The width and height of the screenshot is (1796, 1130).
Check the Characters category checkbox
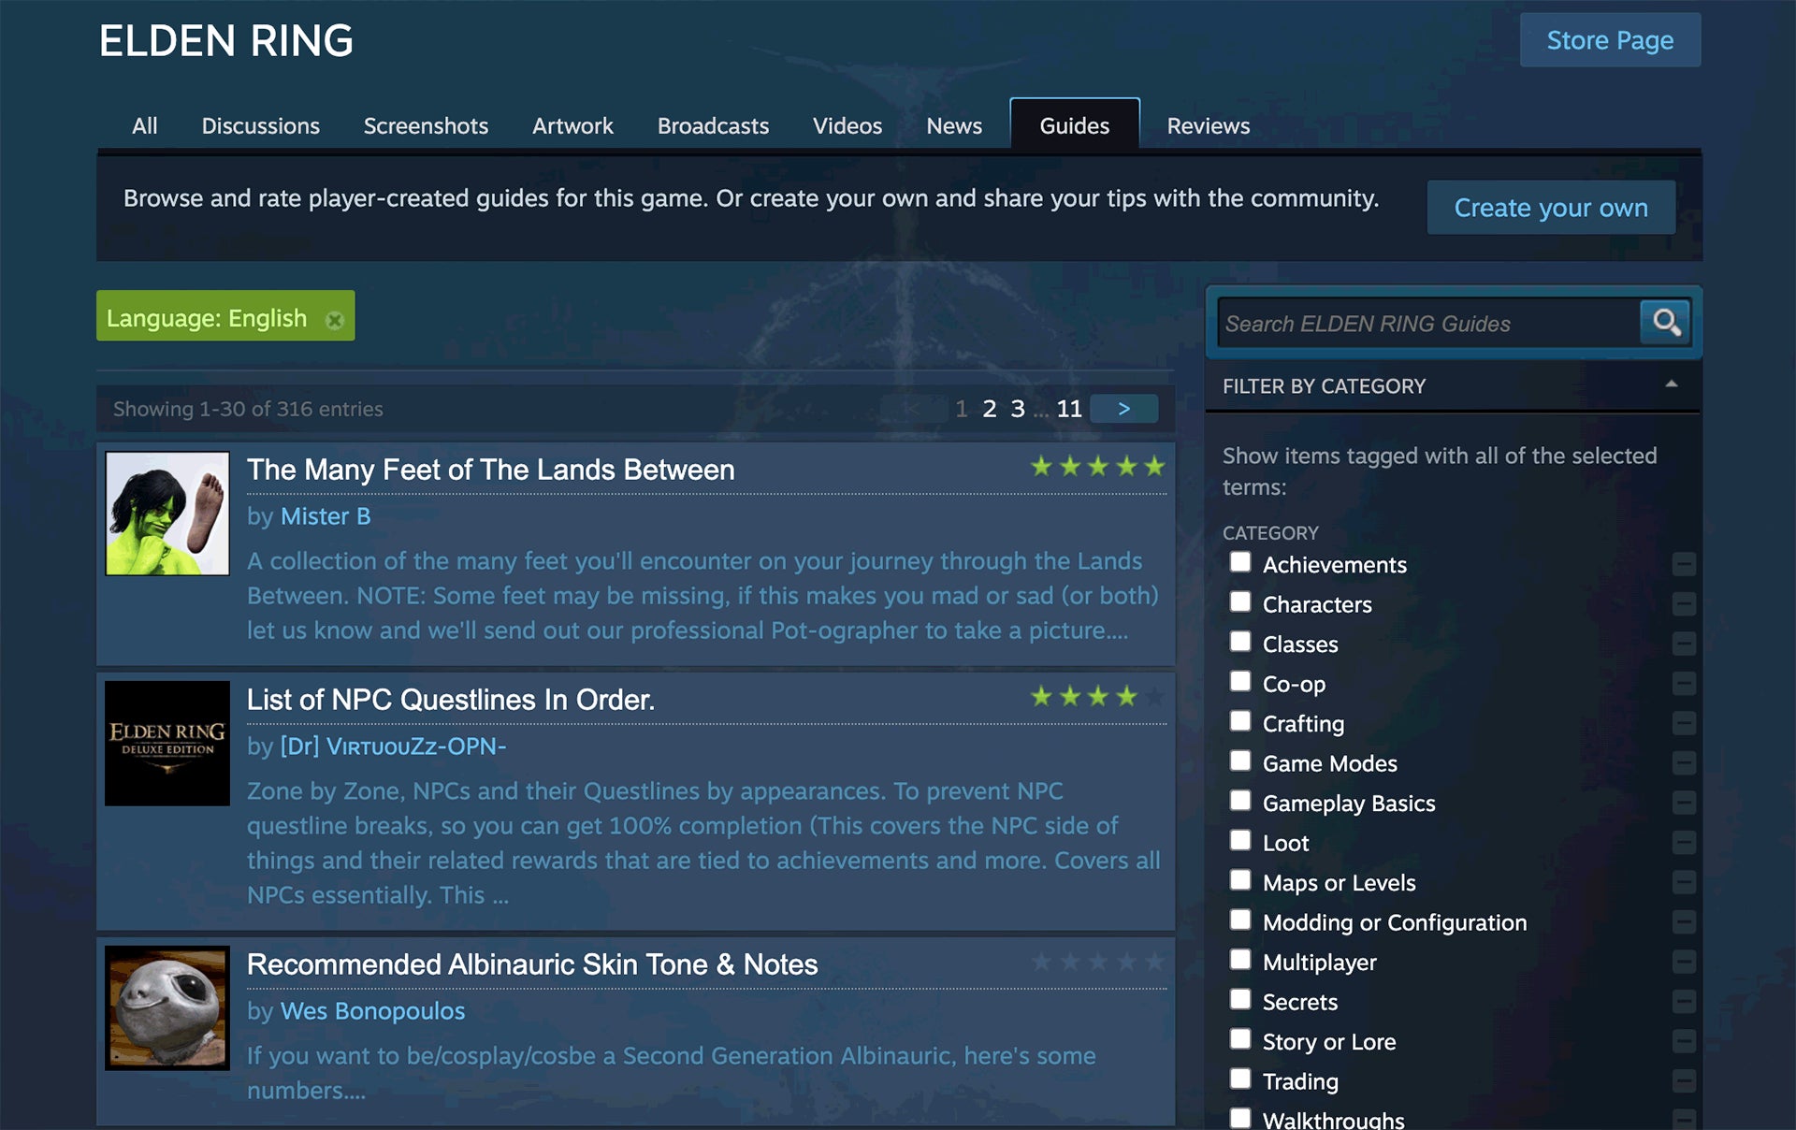[x=1240, y=601]
